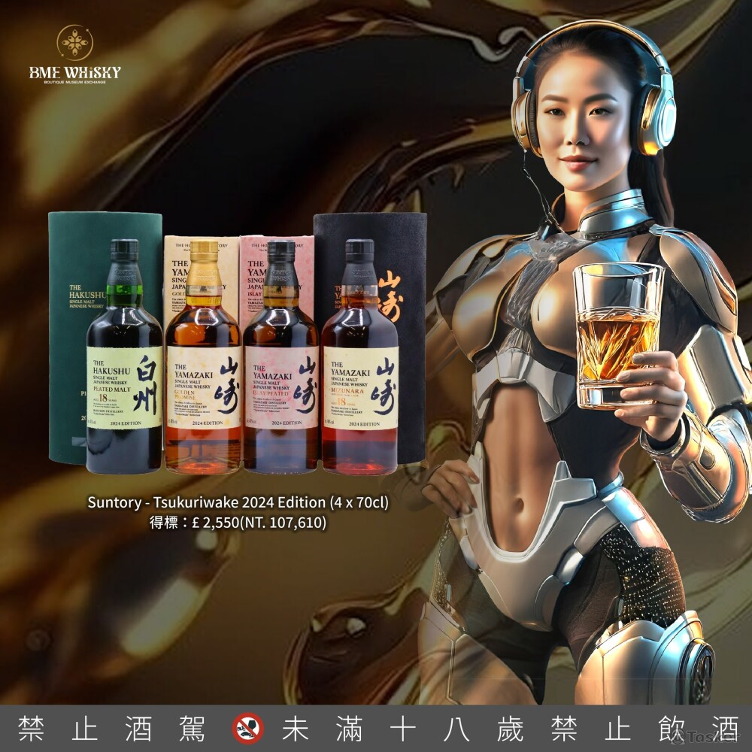
Task: Click the BME Whisky emblem logo
Action: [74, 43]
